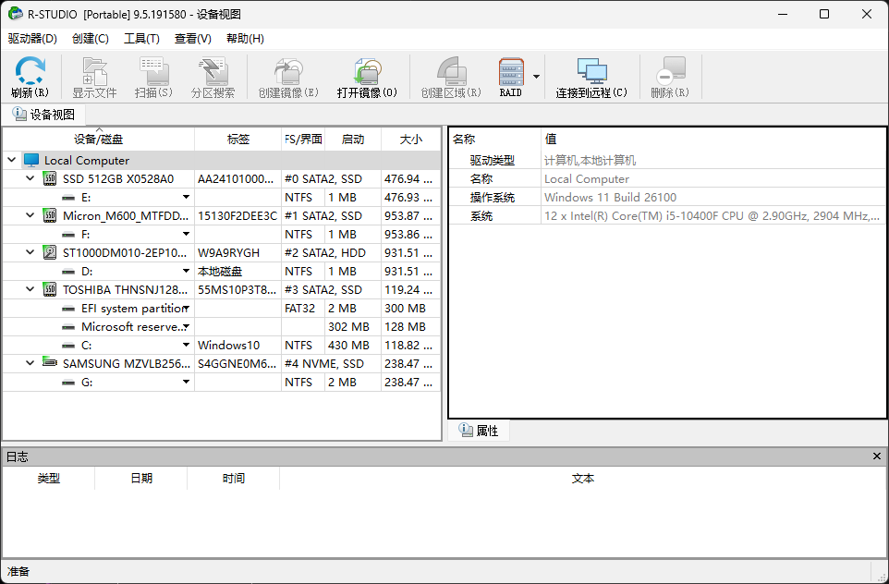The image size is (889, 584).
Task: Click the E: partition icon
Action: click(x=68, y=198)
